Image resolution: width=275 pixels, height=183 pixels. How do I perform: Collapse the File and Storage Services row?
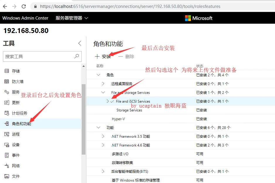click(x=103, y=92)
